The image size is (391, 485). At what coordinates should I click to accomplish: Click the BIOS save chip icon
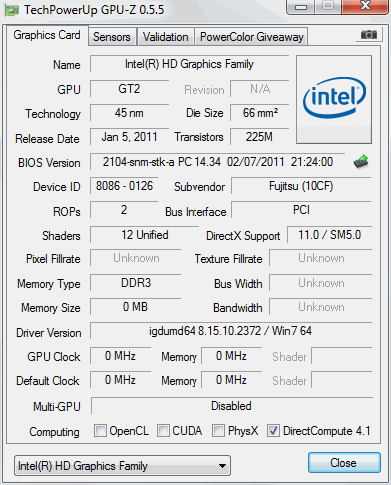pos(361,162)
